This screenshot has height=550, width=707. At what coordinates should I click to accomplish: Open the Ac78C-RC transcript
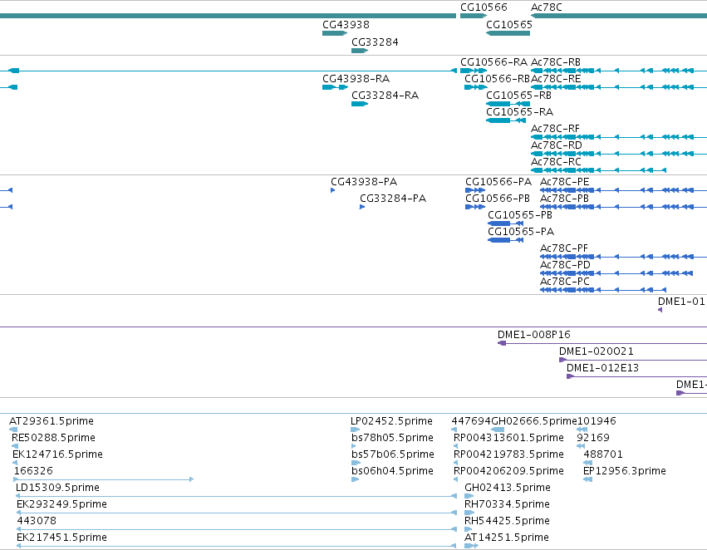[556, 162]
